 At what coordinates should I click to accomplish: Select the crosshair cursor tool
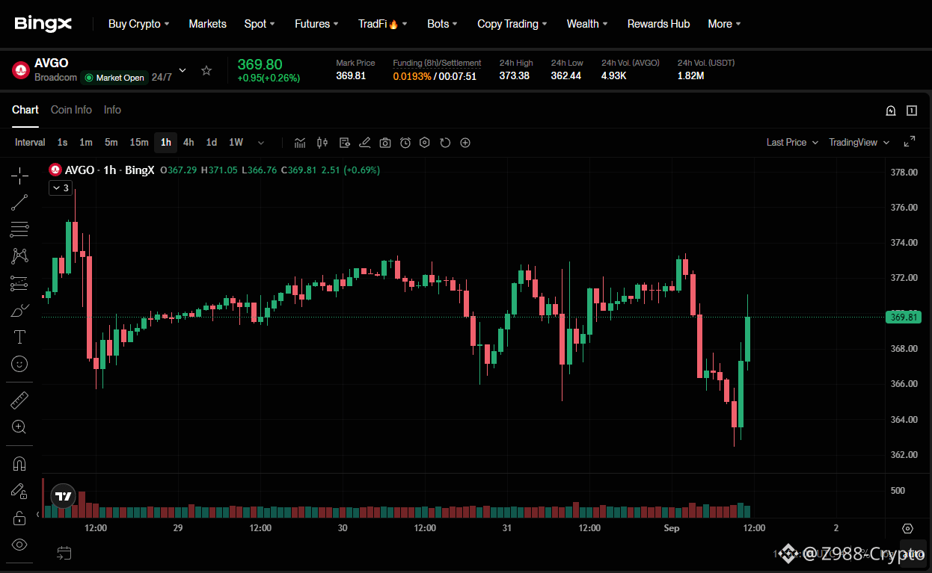(20, 176)
